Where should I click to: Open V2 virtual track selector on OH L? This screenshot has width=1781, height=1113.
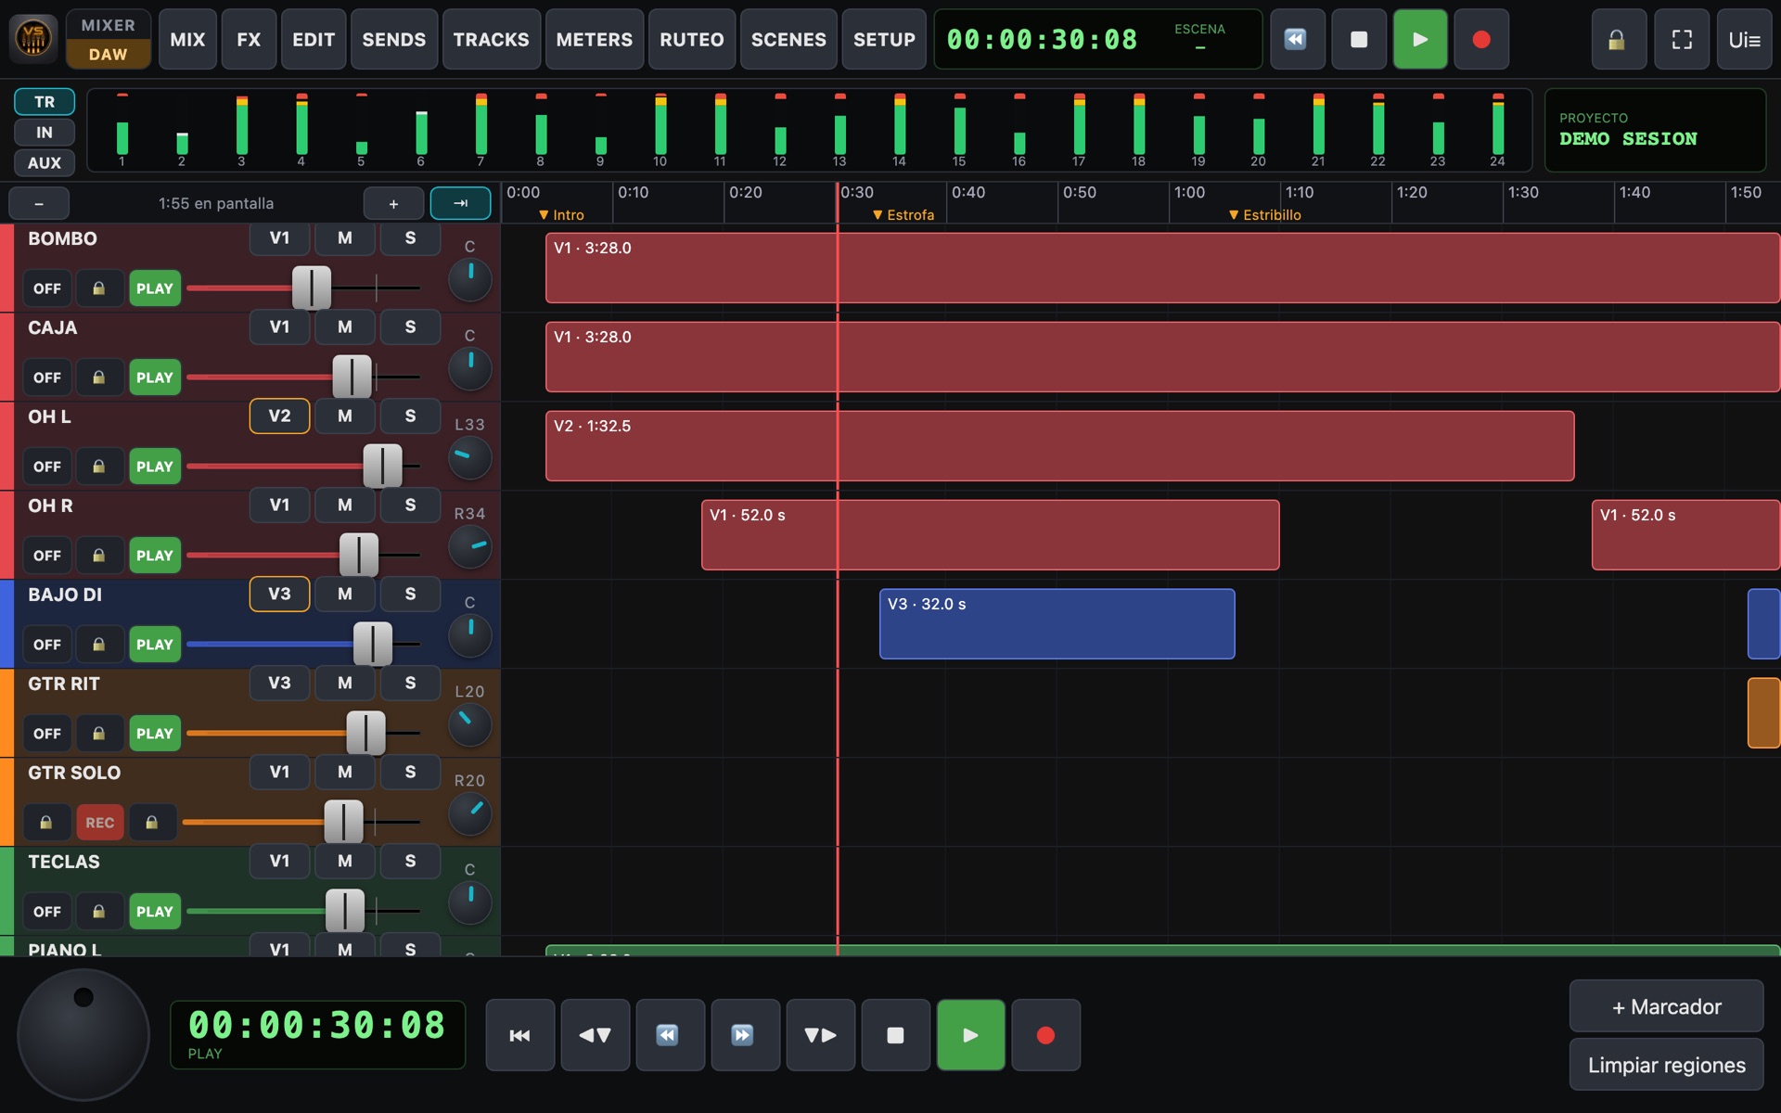click(x=279, y=416)
